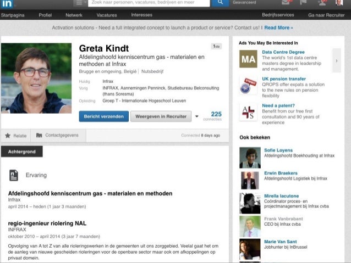Click Marie Van Sant profile thumbnail
351x263 pixels.
250,249
